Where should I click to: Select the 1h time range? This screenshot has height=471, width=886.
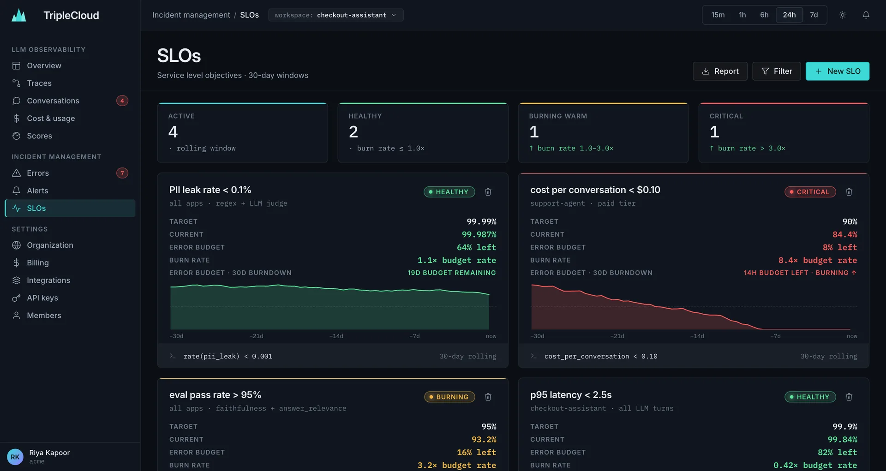742,15
